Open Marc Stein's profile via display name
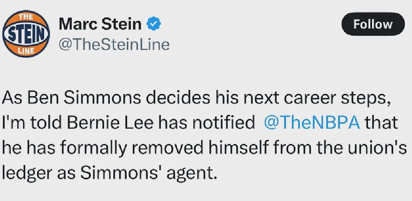This screenshot has height=201, width=412. [x=100, y=24]
